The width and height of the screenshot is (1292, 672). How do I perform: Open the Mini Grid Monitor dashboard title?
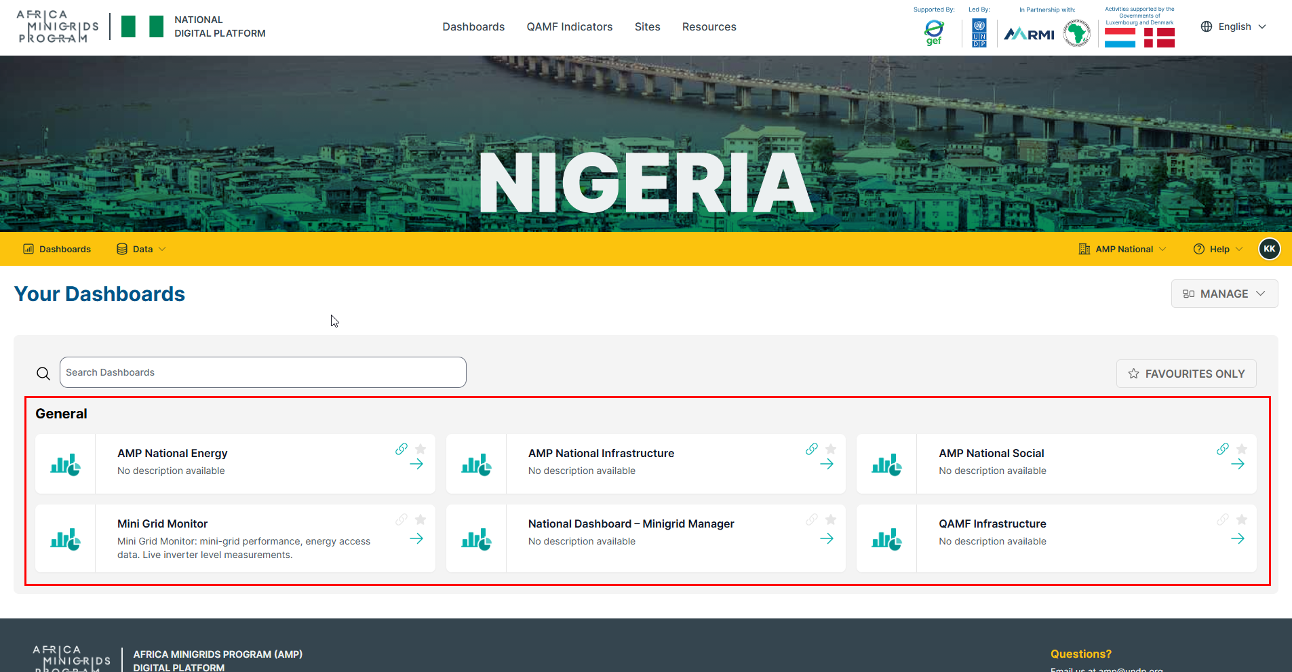(163, 523)
